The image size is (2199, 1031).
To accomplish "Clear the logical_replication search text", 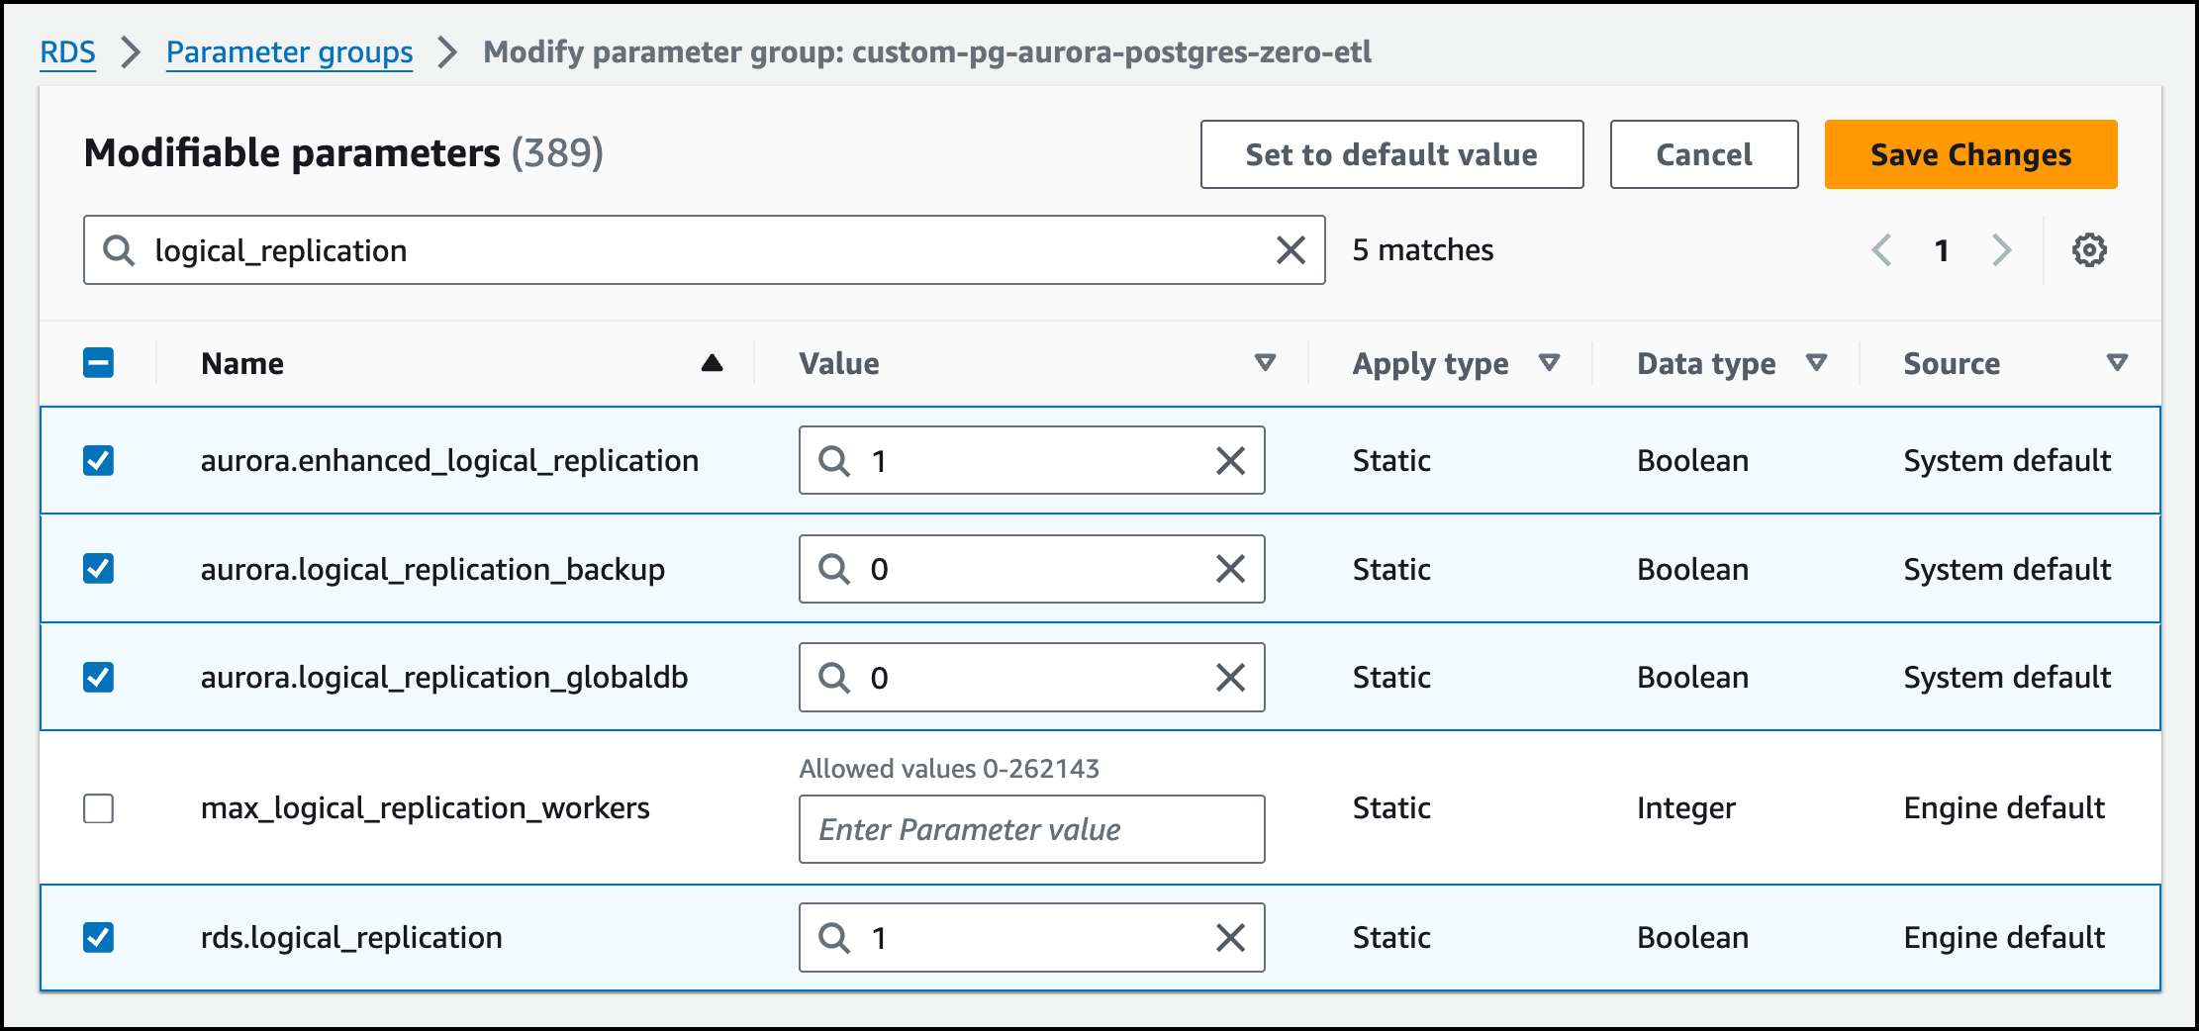I will pyautogui.click(x=1291, y=250).
